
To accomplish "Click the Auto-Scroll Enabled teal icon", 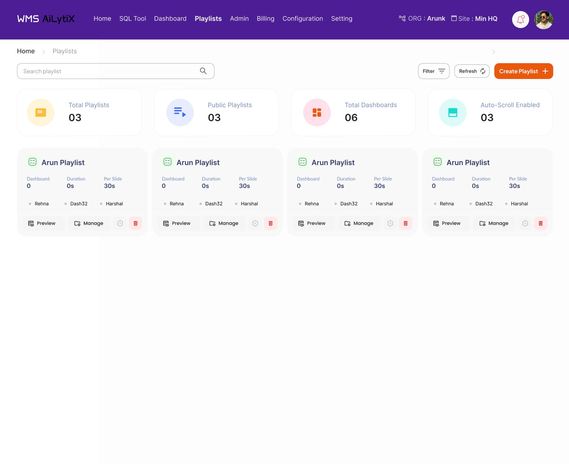I will 452,113.
